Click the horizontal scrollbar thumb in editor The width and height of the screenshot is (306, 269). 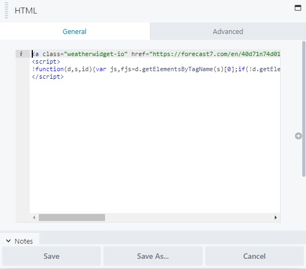pos(72,217)
